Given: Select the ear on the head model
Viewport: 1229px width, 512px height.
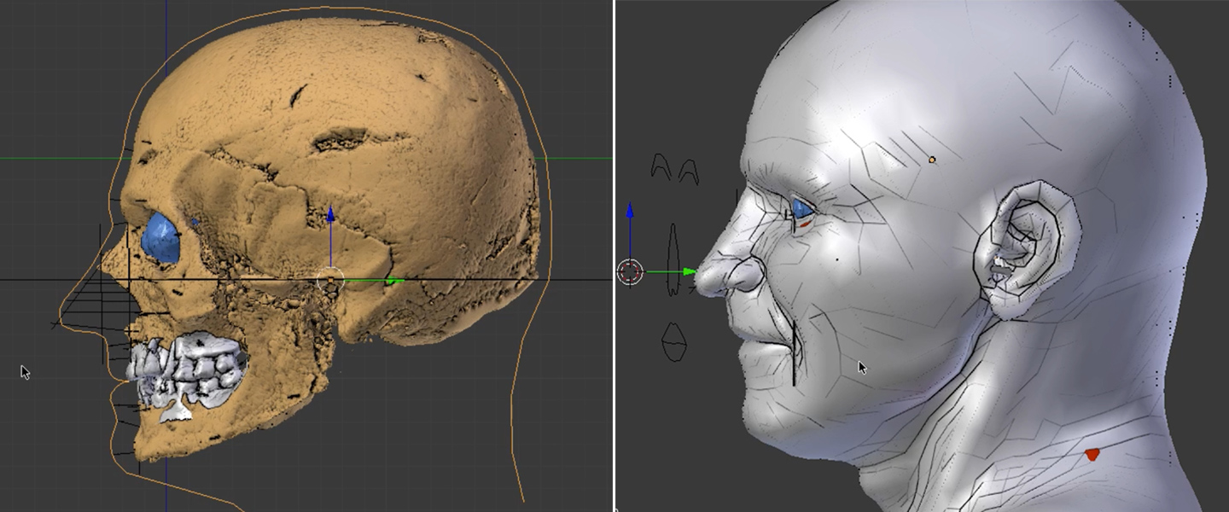Looking at the screenshot, I should pyautogui.click(x=1028, y=252).
